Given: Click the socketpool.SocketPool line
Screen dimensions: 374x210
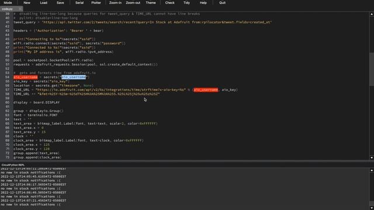Looking at the screenshot, I should click(x=53, y=60).
